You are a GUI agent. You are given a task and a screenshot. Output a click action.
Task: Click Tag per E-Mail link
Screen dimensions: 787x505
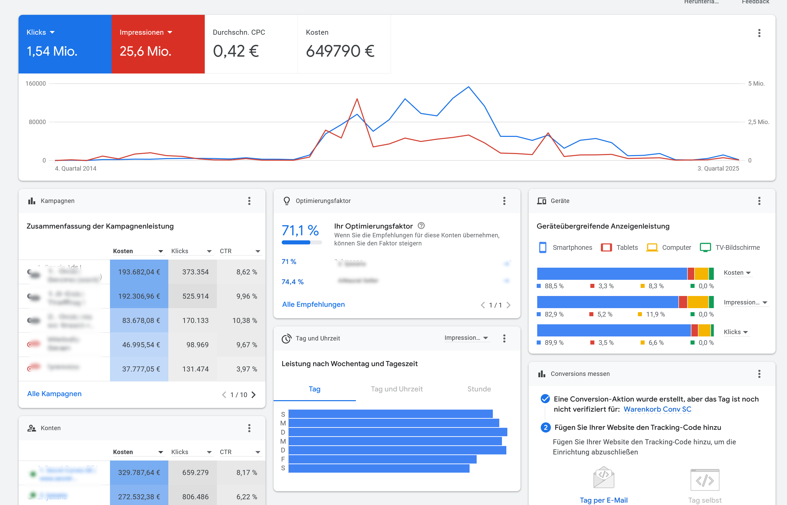603,500
